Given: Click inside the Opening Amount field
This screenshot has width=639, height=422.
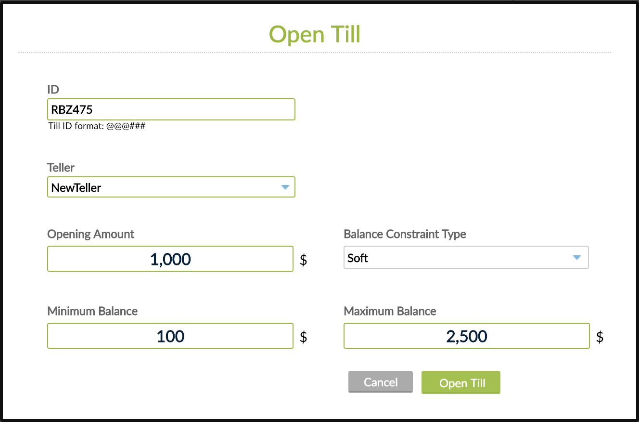Looking at the screenshot, I should 170,259.
